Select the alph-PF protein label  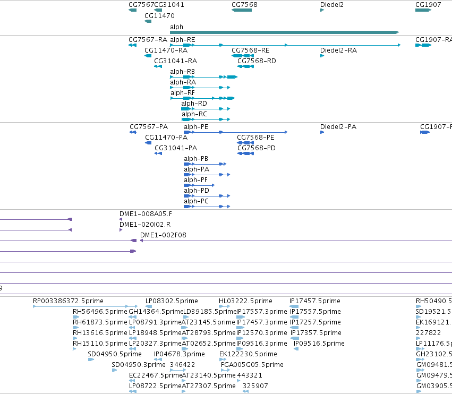[196, 180]
